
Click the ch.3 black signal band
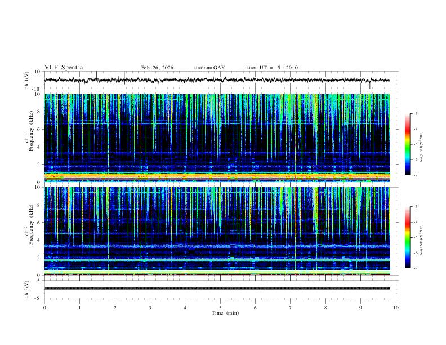tap(217, 289)
